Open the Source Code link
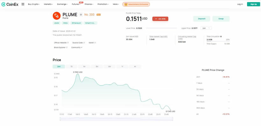 point(79,43)
